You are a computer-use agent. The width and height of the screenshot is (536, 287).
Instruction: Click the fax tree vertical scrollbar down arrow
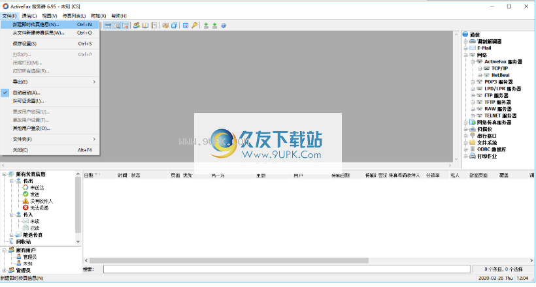pos(78,241)
